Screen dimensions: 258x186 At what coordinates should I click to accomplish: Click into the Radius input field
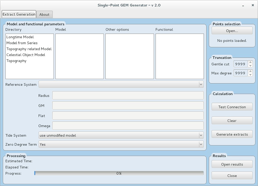point(128,95)
